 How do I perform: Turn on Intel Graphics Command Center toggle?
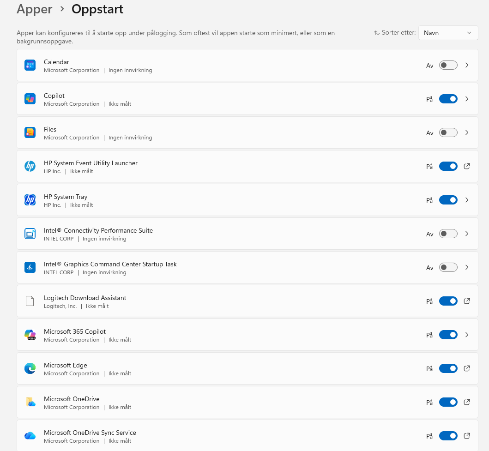point(448,267)
